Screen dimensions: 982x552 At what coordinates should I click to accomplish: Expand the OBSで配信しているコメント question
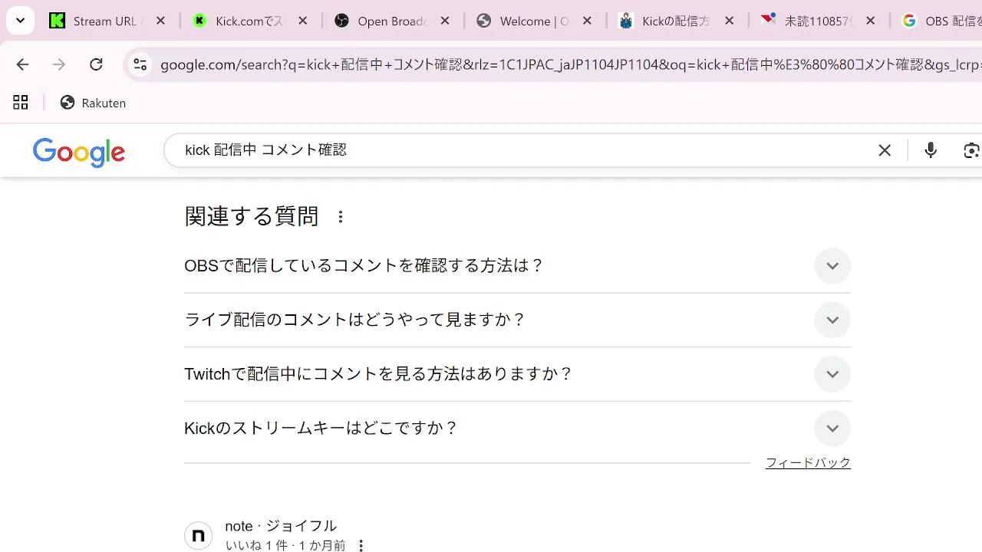coord(517,266)
